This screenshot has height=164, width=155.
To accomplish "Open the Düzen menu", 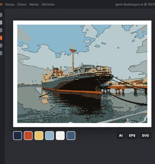I will (22, 4).
